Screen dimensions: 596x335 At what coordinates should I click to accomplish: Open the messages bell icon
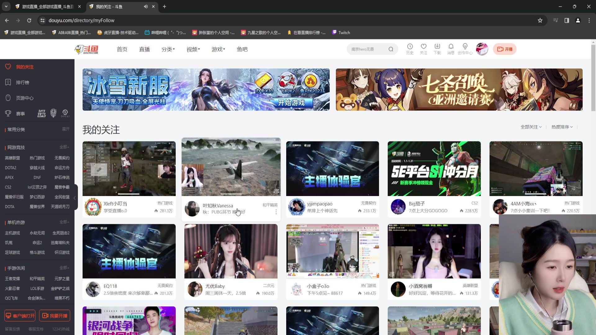tap(451, 49)
